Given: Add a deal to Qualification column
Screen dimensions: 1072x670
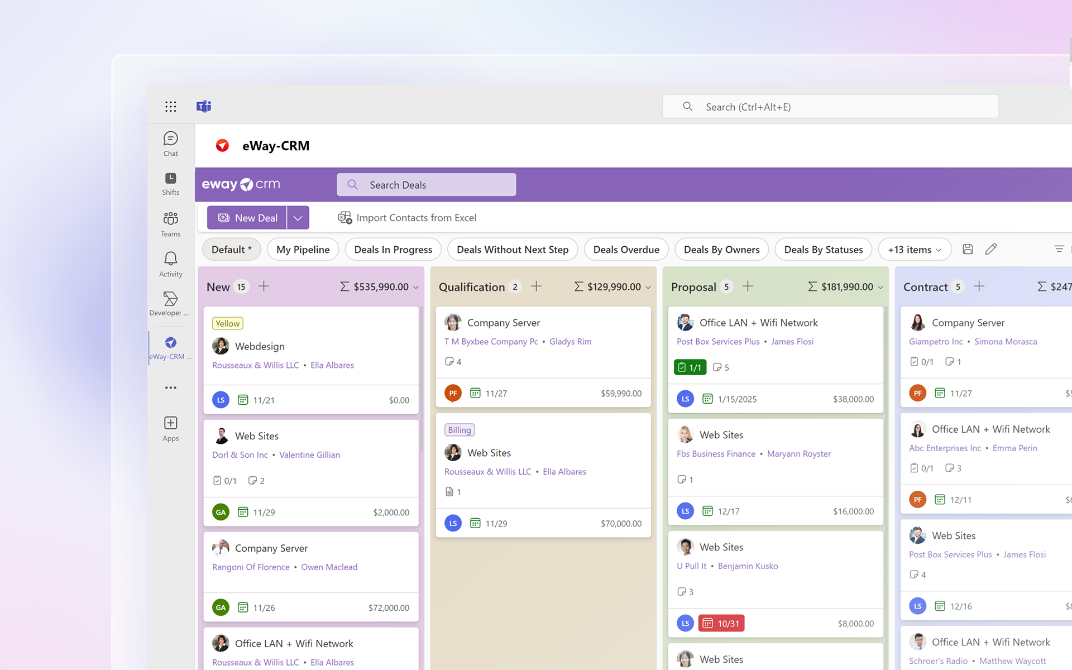Looking at the screenshot, I should click(537, 286).
